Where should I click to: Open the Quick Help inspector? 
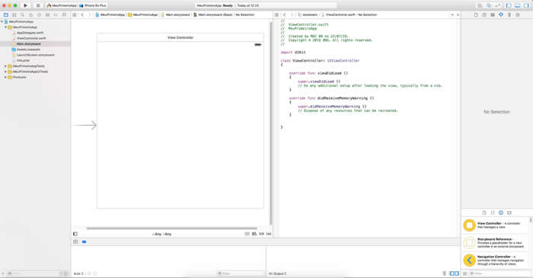pos(484,15)
